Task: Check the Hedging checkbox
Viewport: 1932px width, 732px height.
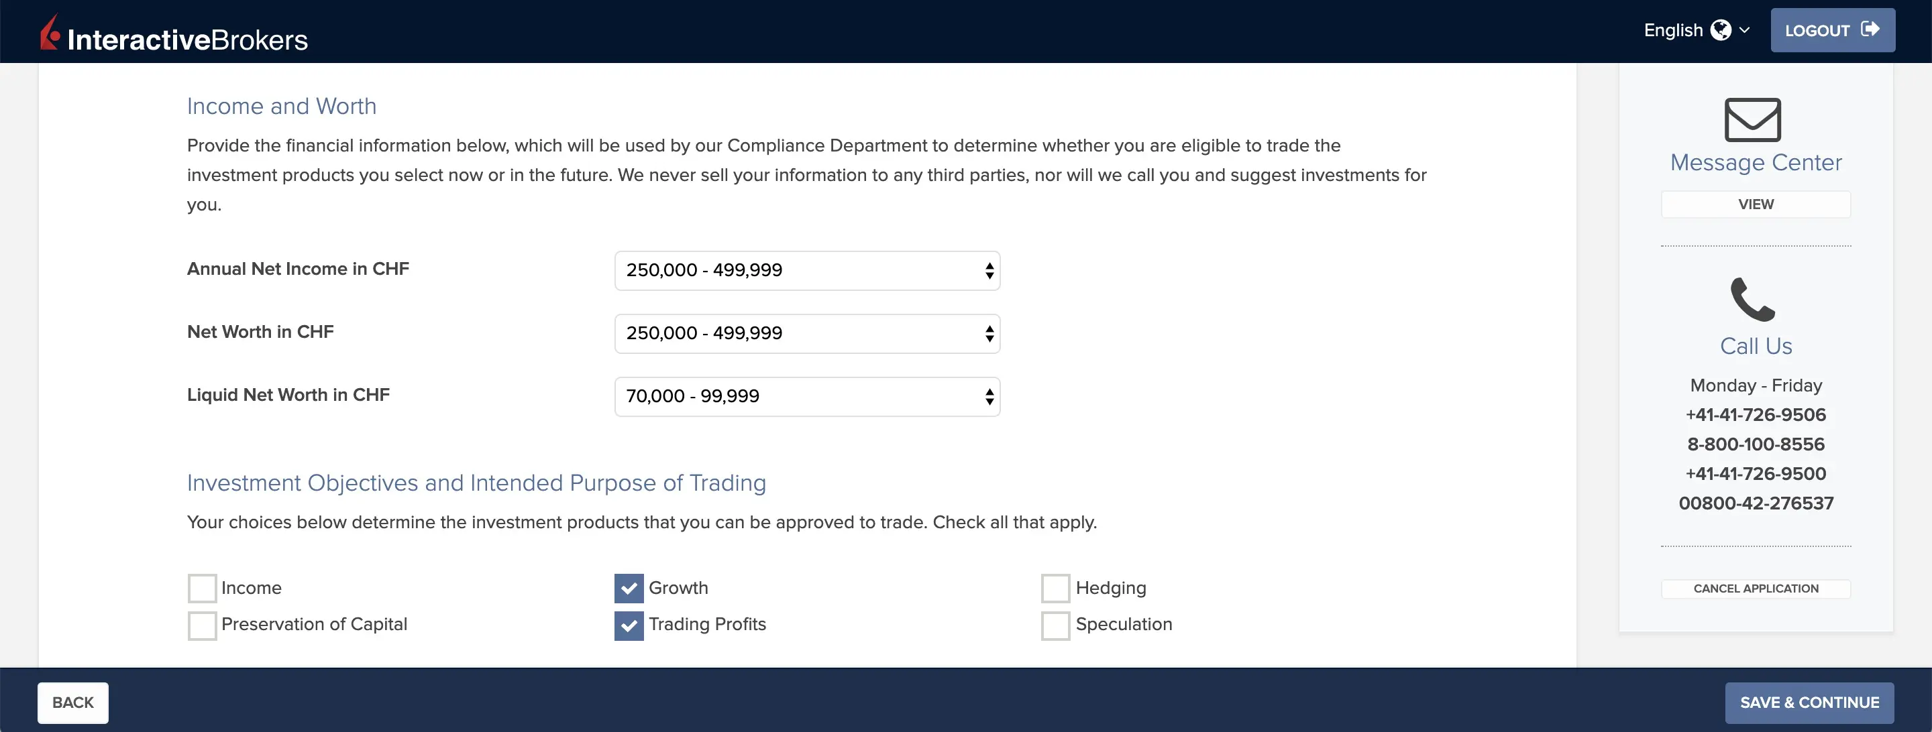Action: [1055, 588]
